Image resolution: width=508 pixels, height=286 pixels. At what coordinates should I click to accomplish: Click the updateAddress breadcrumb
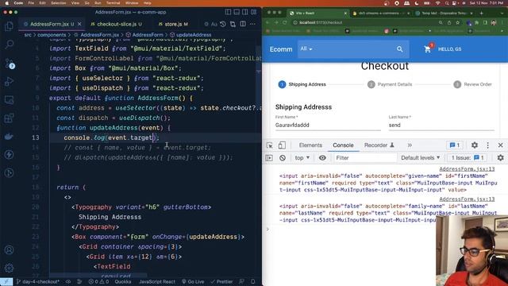[194, 35]
